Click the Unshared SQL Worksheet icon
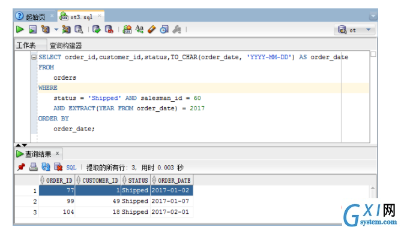Screen dimensions: 401x227 pyautogui.click(x=127, y=29)
